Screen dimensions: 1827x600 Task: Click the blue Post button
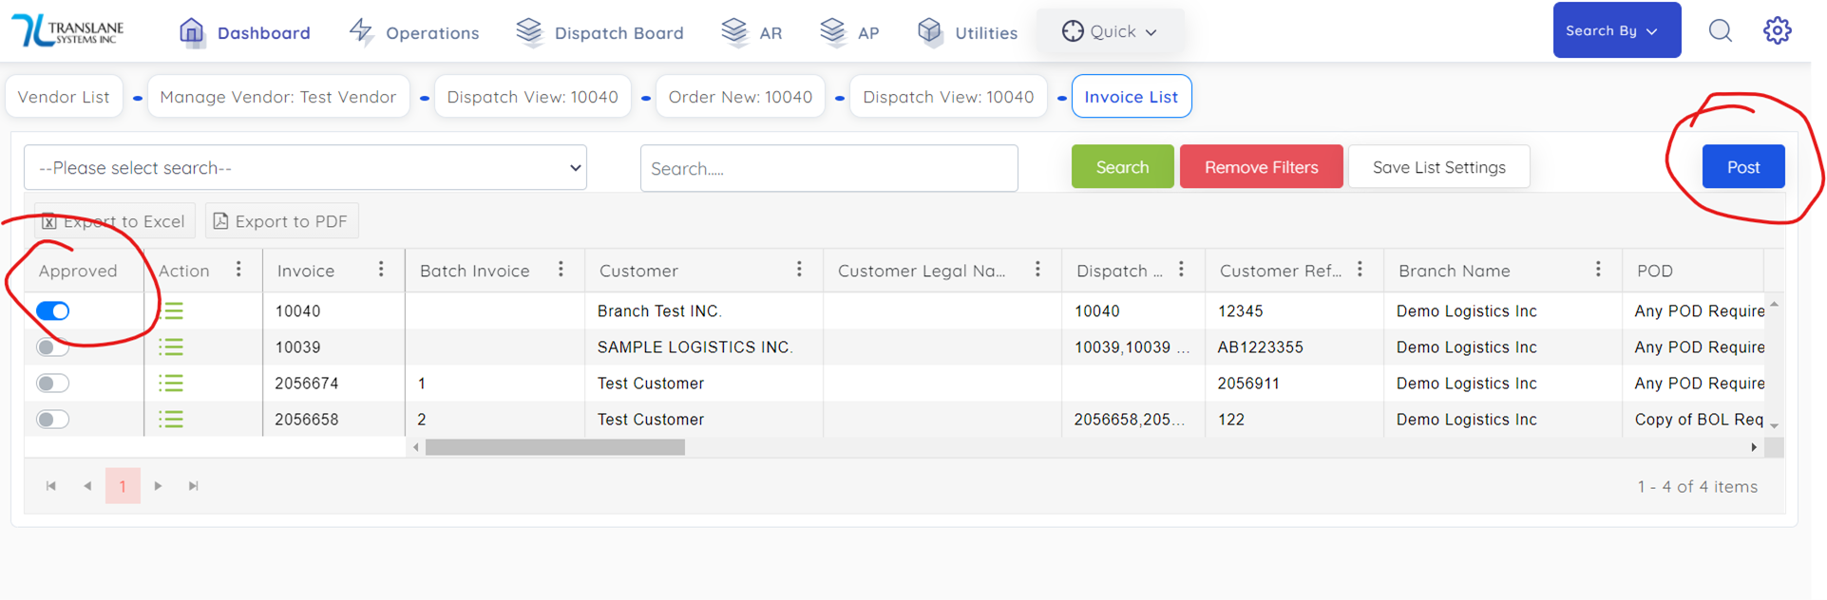pos(1742,167)
